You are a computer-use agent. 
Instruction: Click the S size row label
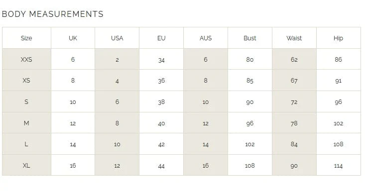point(26,102)
